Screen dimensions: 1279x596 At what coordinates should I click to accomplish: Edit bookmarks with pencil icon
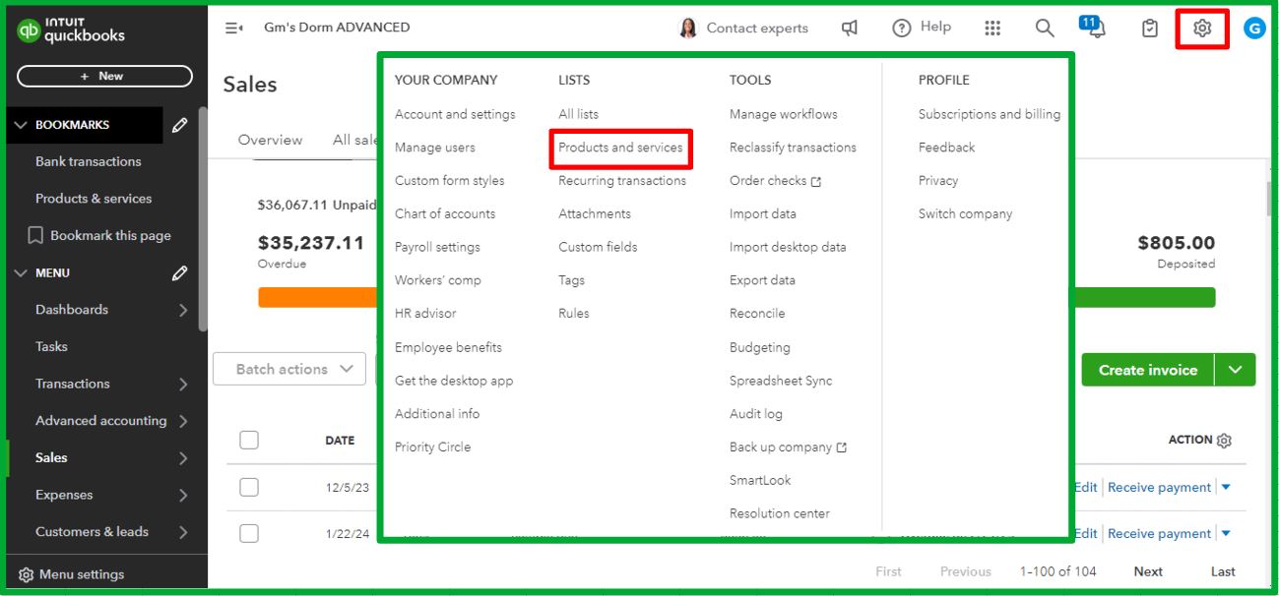(179, 125)
